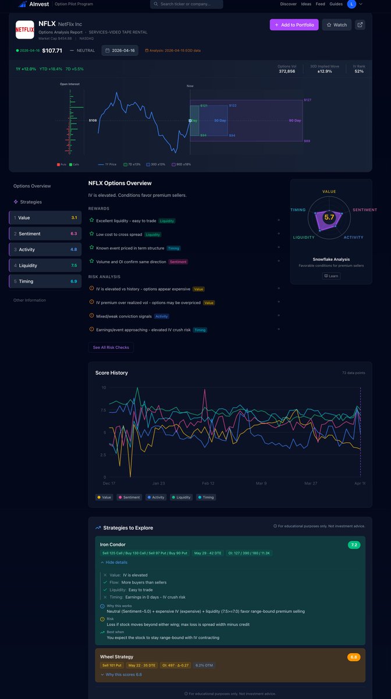Open the Feed menu
Image resolution: width=391 pixels, height=699 pixels.
coord(321,4)
